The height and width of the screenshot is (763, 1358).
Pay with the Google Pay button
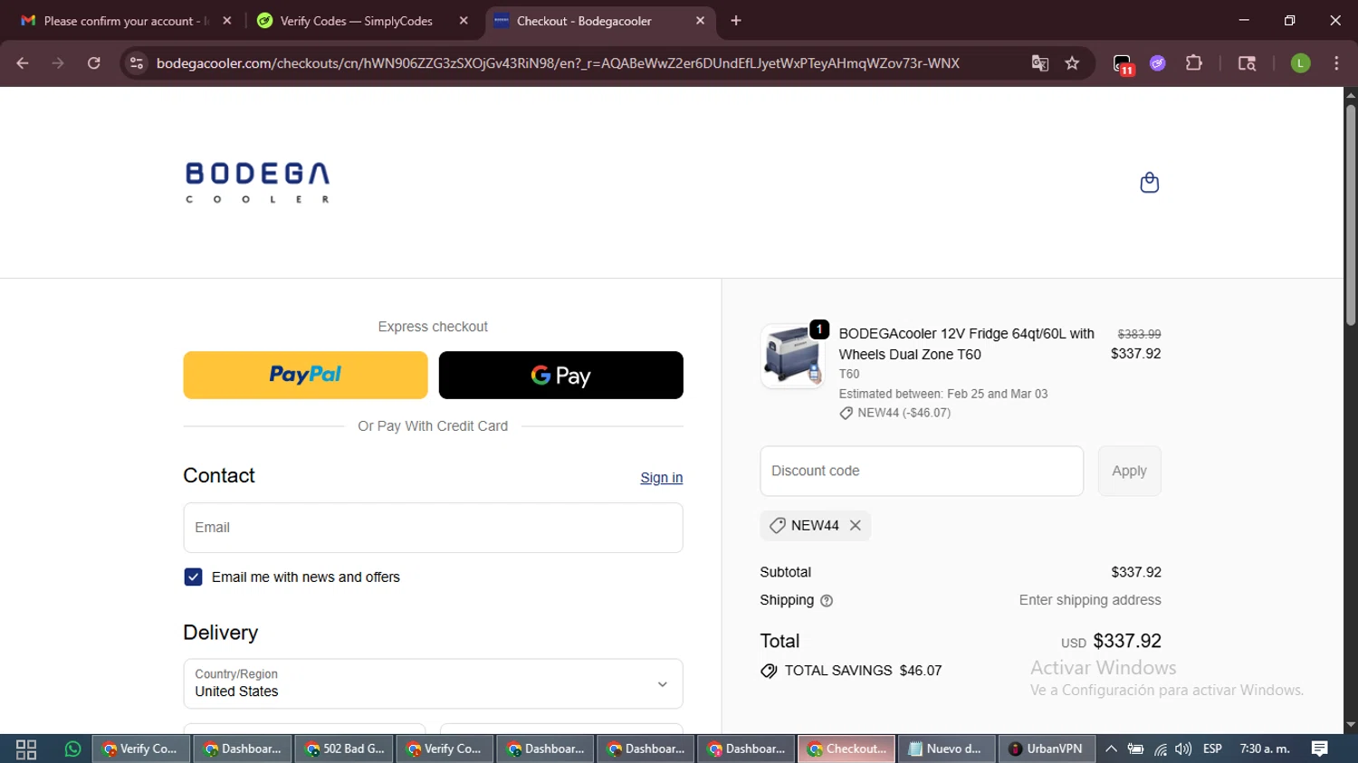560,375
